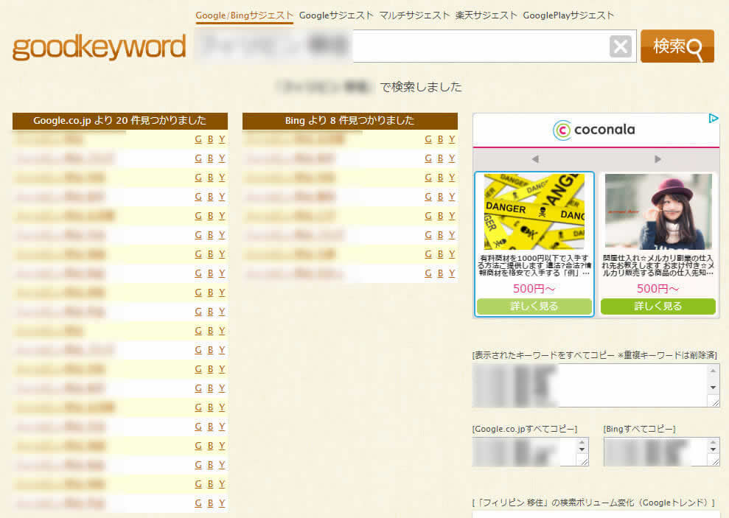Click the メルカリ副業の仕入れ先 ad description

tap(658, 265)
